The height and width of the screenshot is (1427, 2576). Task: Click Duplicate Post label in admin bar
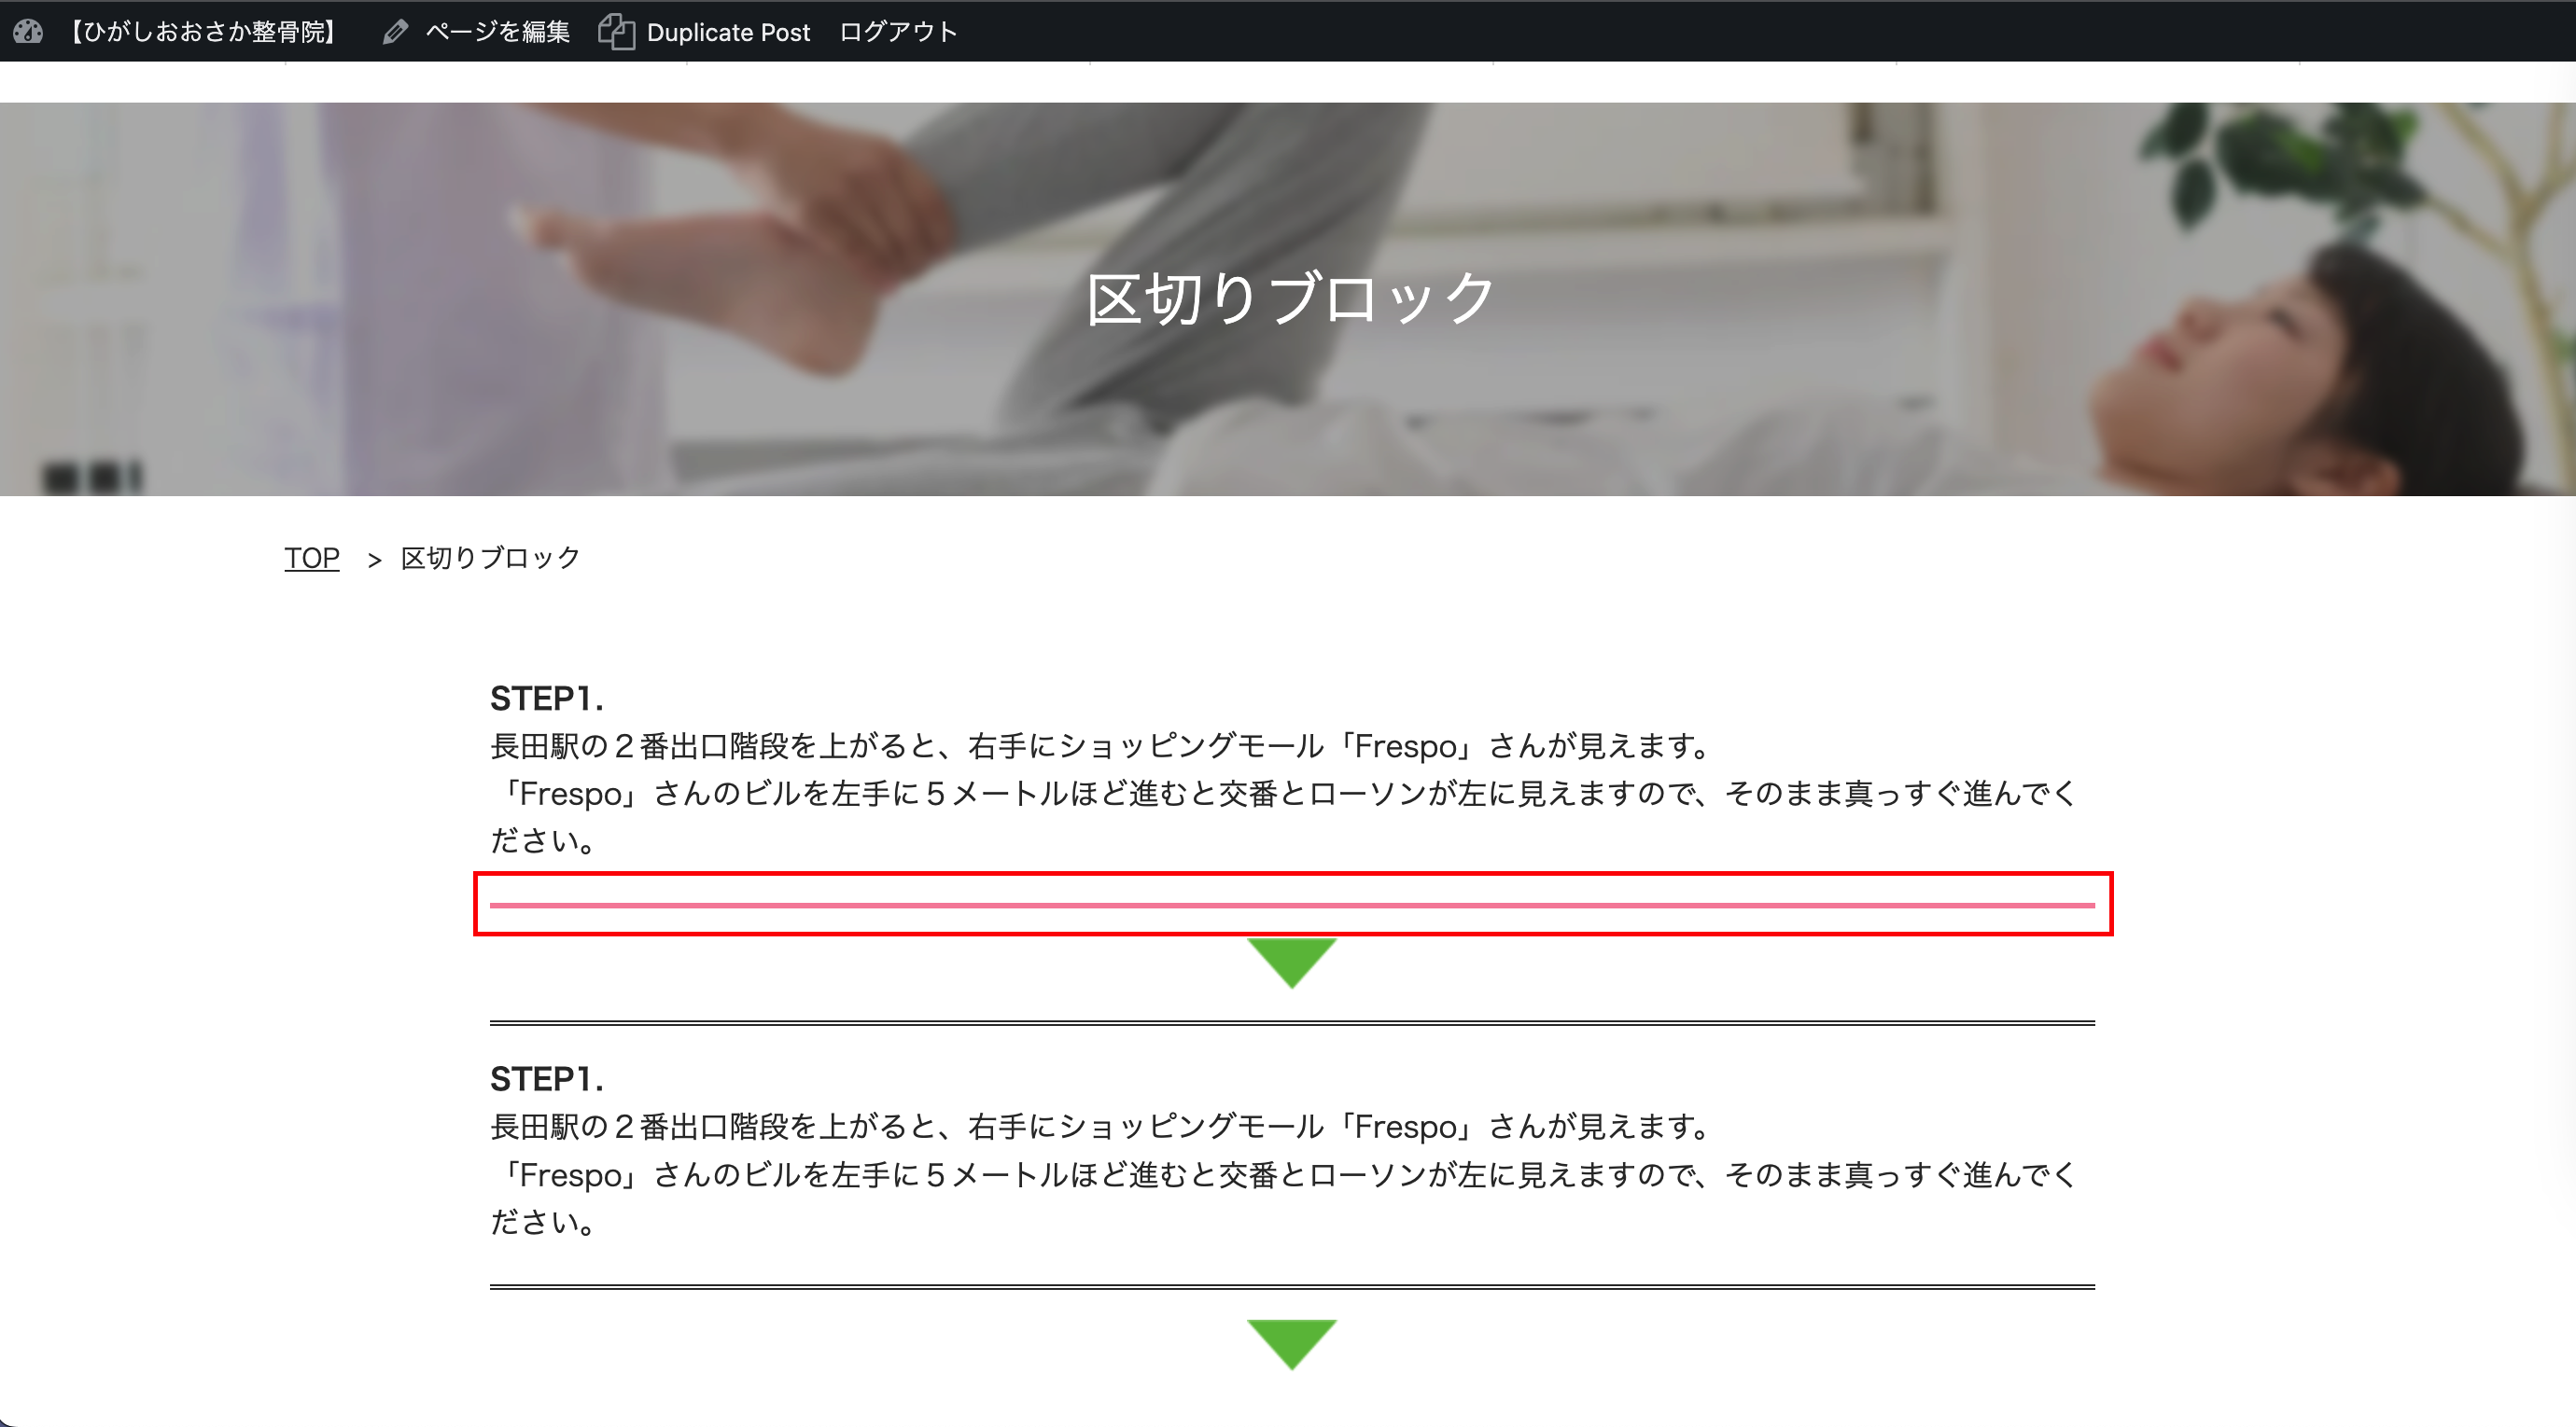click(727, 32)
